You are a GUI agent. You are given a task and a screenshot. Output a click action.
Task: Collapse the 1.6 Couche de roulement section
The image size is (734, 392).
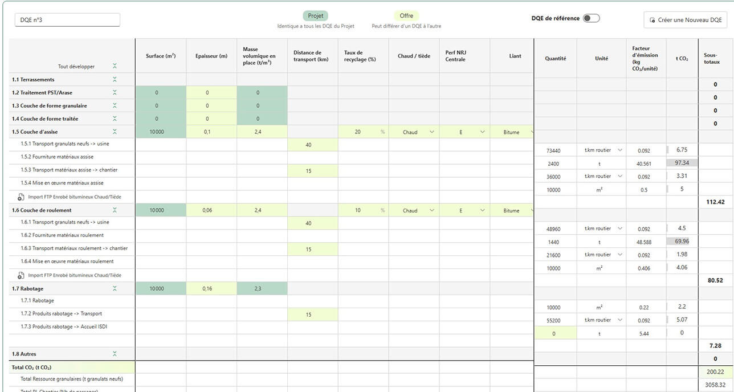point(115,210)
